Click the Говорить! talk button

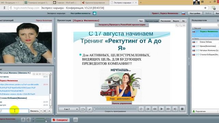click(60, 120)
